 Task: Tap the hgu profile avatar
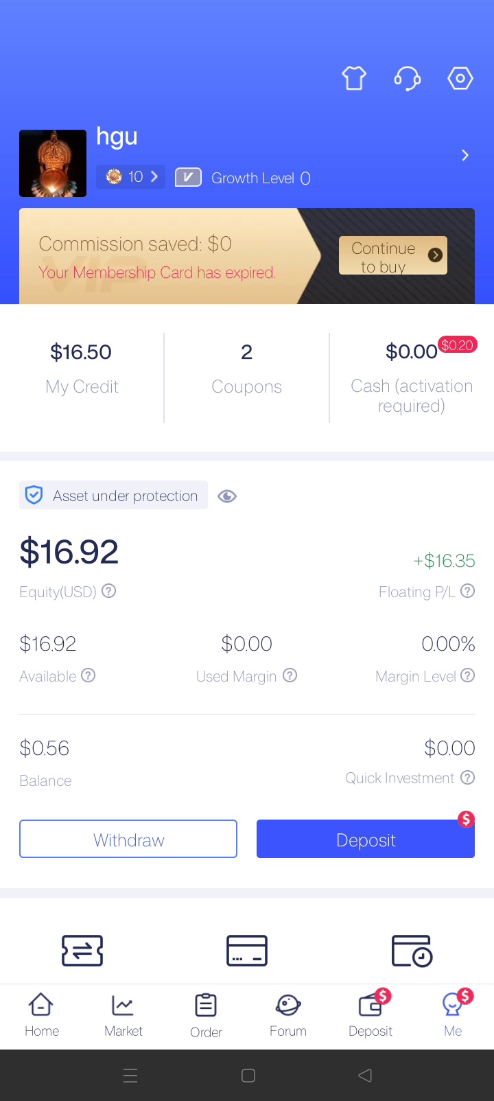click(53, 163)
